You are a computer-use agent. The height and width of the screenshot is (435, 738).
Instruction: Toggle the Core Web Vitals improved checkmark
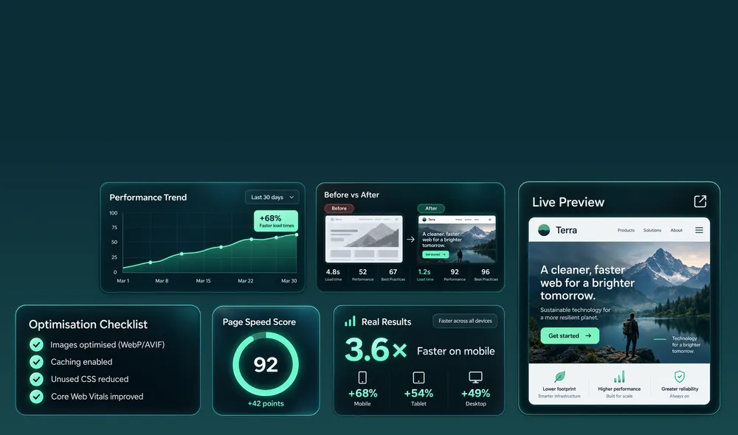[36, 397]
